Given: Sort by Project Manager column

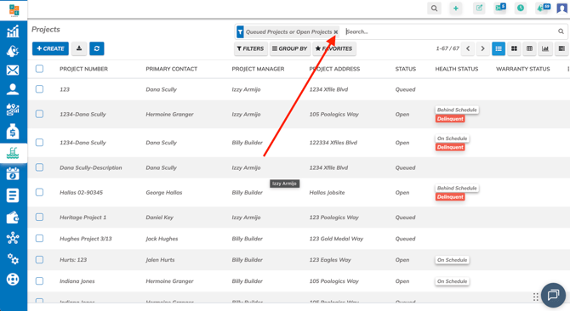Looking at the screenshot, I should click(258, 69).
